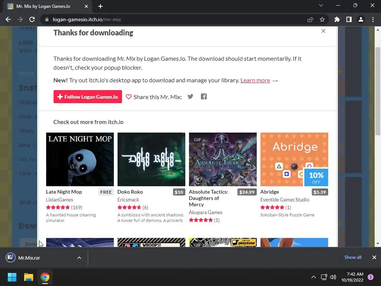Open the Learn more link

coord(255,80)
